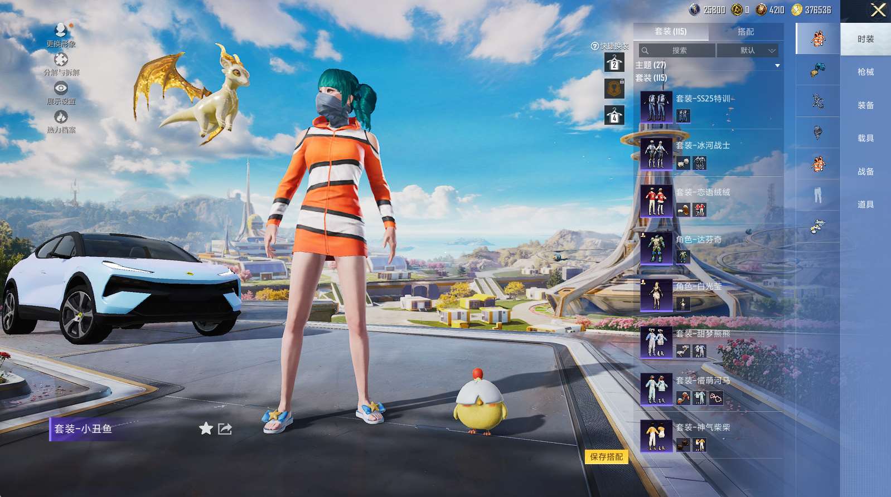Switch to the 搭配 tab
Image resolution: width=891 pixels, height=497 pixels.
pyautogui.click(x=745, y=32)
